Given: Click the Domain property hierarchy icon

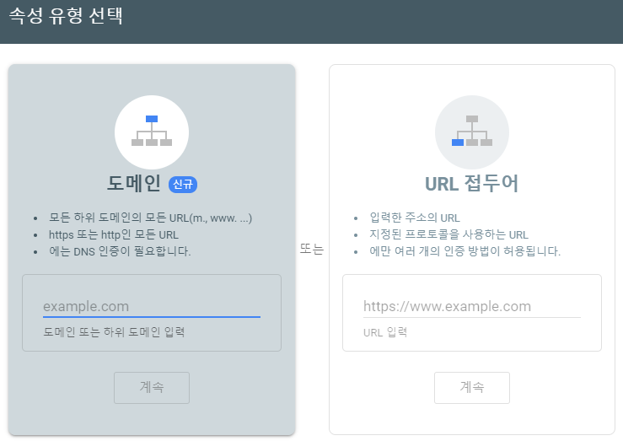Looking at the screenshot, I should (152, 132).
